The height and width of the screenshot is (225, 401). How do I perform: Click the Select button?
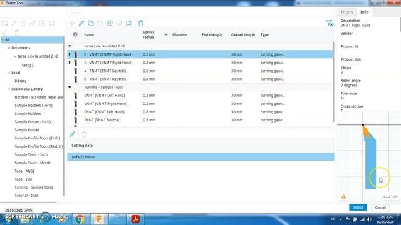point(358,207)
